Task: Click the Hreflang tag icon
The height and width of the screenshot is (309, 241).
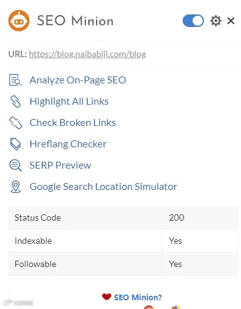Action: [16, 144]
